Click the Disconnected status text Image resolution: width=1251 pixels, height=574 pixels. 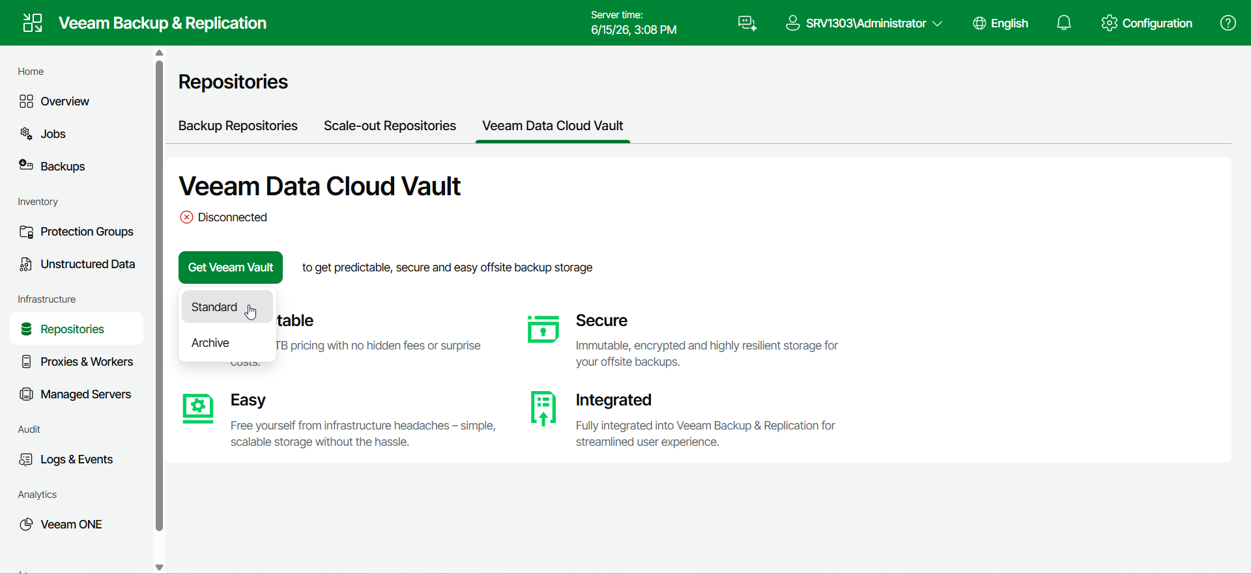coord(233,217)
